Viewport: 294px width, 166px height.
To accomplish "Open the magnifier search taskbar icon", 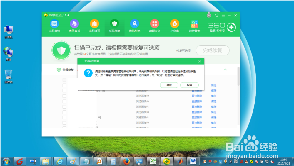I will point(100,162).
